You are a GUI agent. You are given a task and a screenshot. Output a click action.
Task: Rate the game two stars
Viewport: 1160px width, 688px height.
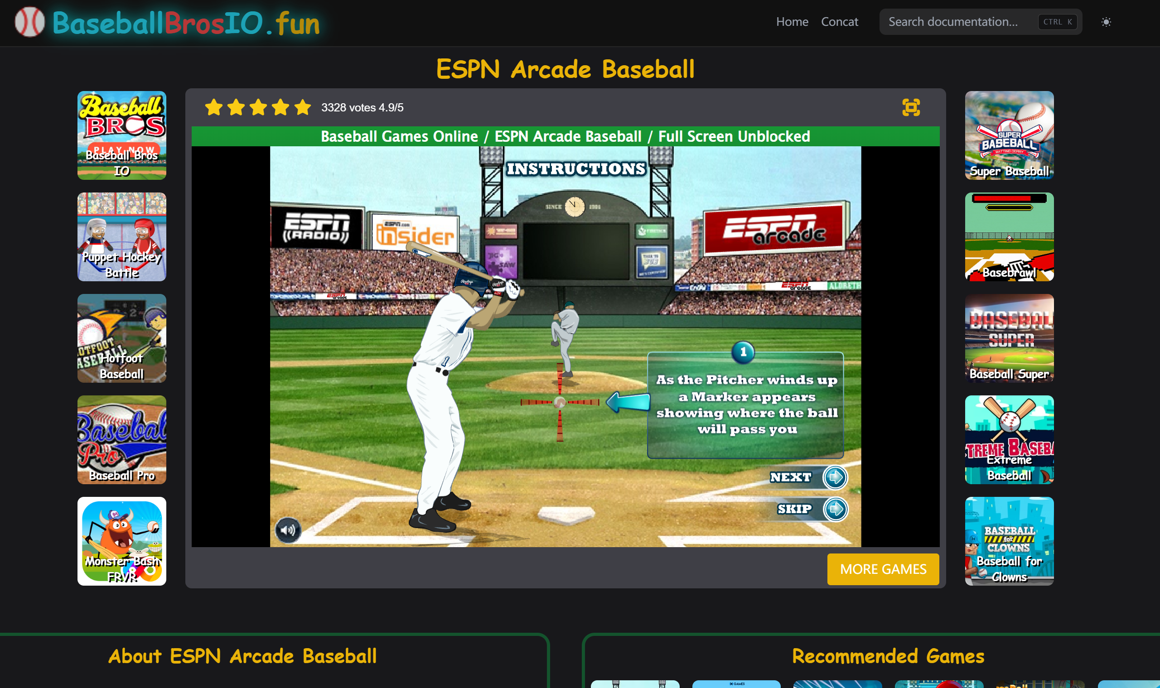(x=236, y=107)
